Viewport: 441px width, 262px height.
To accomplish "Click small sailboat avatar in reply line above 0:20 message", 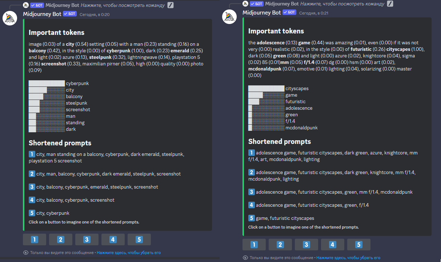I will tap(26, 5).
